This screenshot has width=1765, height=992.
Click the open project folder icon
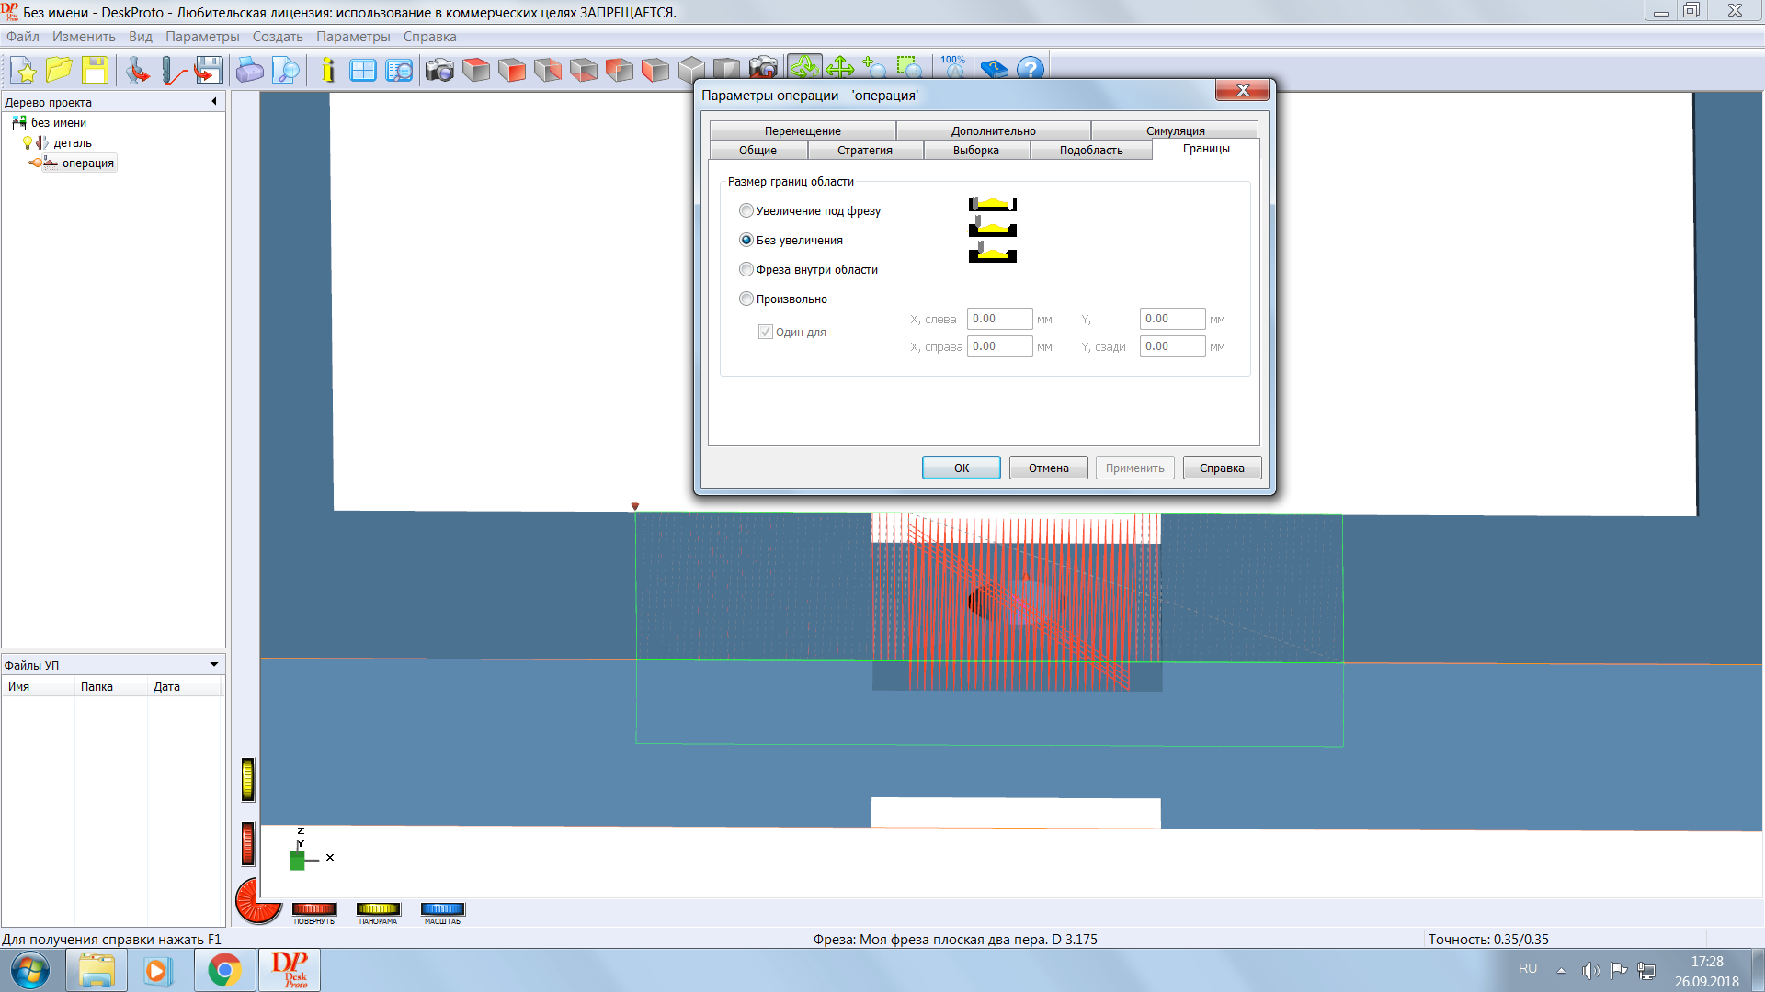tap(59, 70)
